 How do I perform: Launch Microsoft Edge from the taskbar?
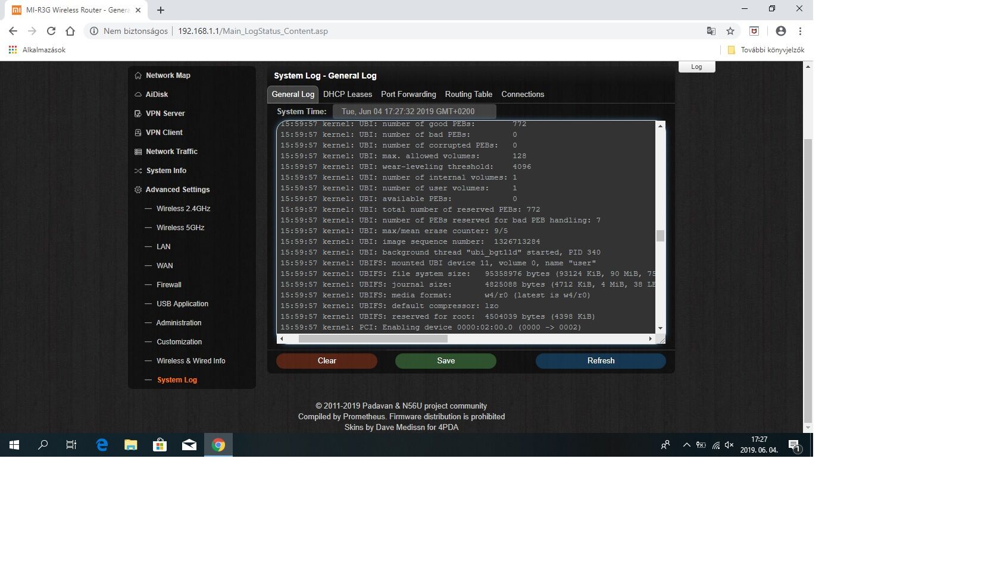[102, 445]
